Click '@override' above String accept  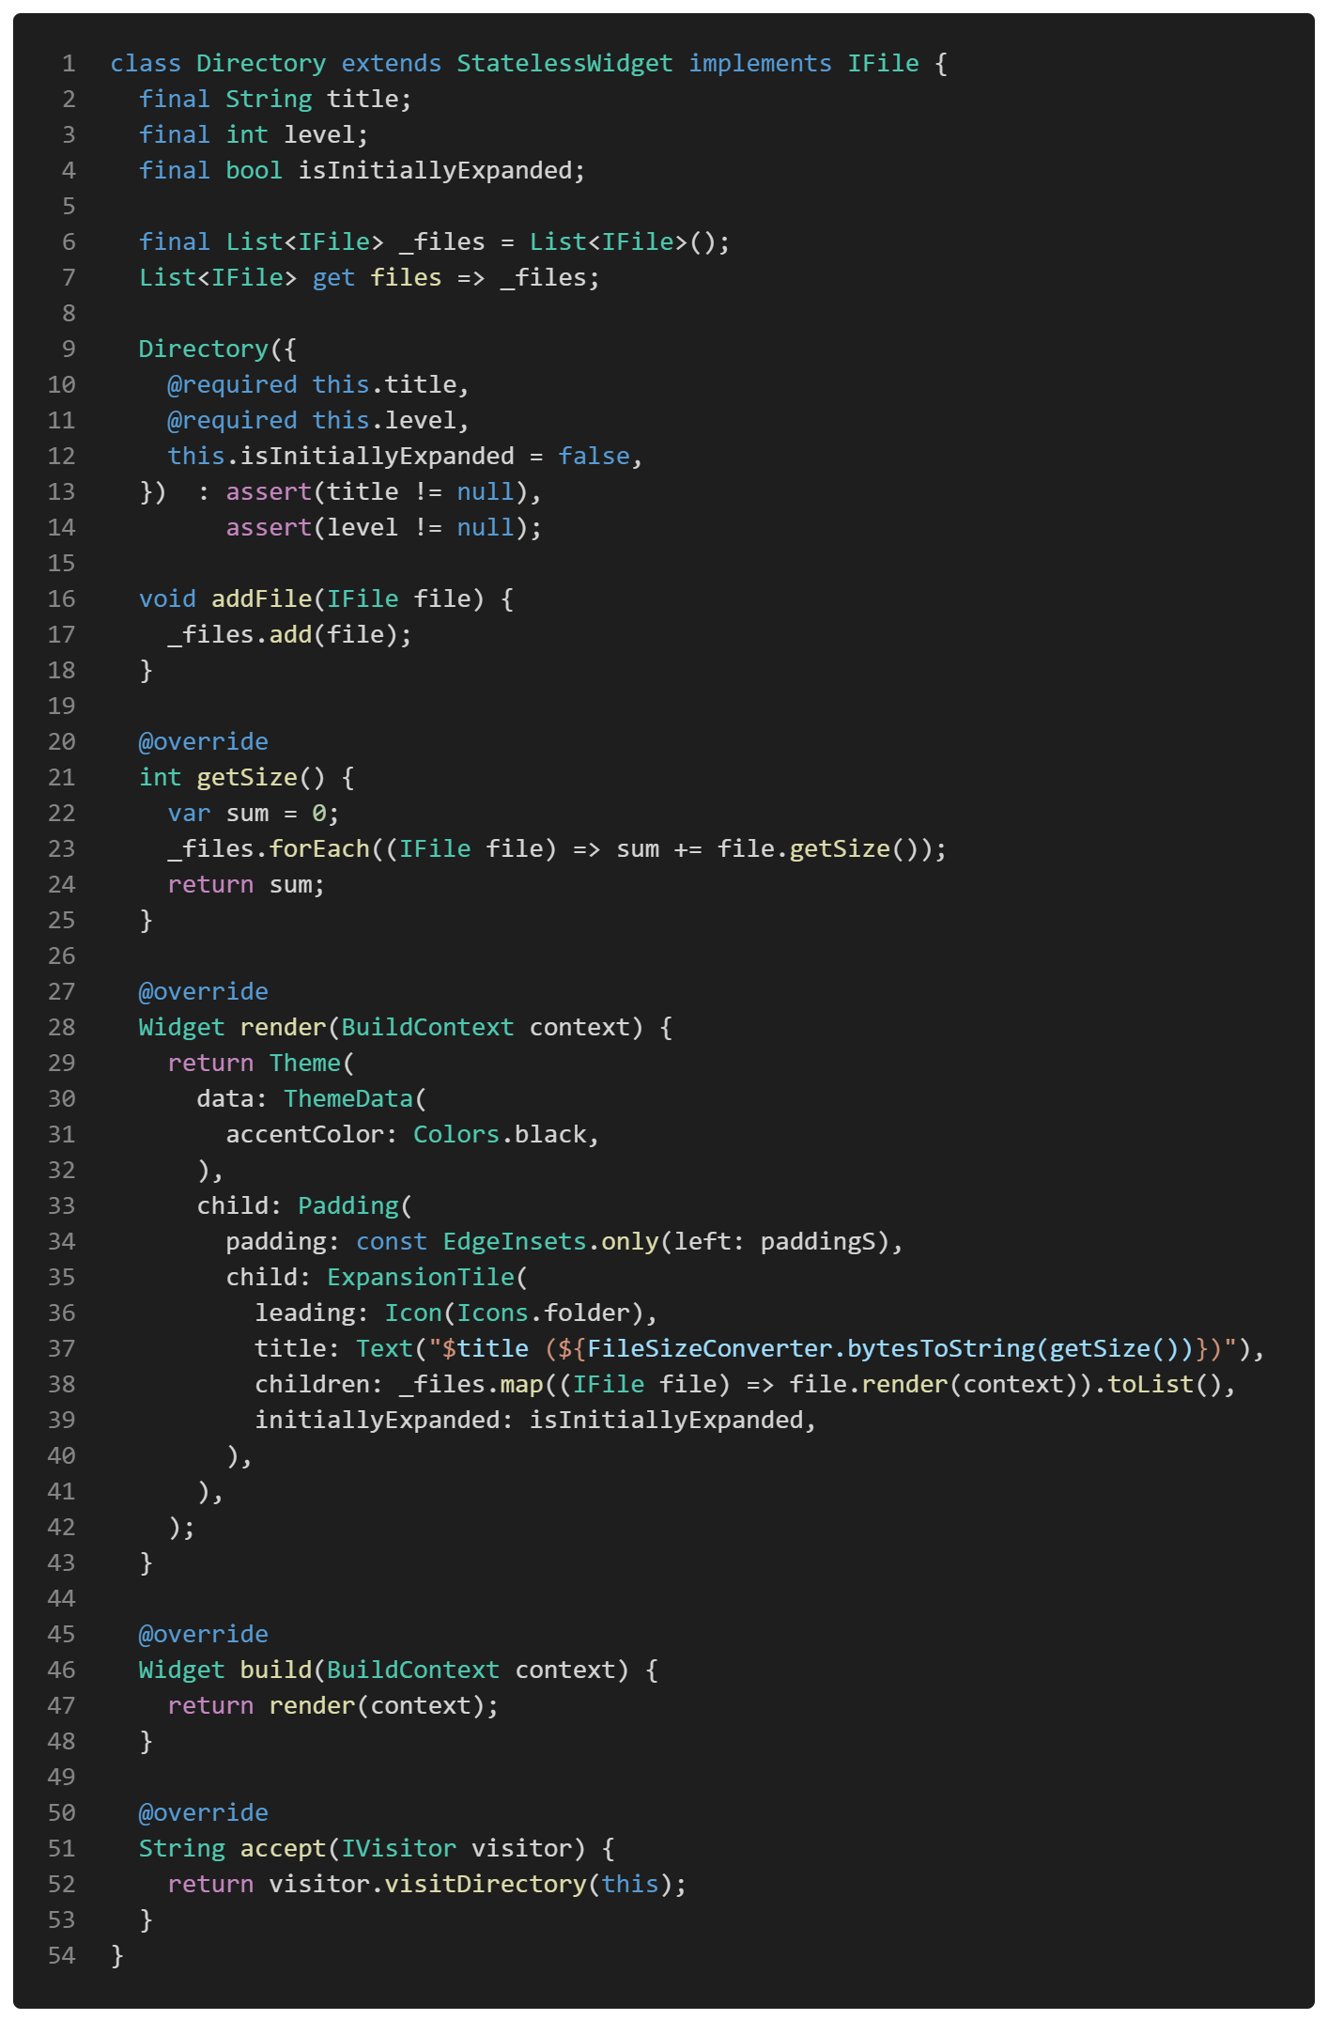point(204,1813)
